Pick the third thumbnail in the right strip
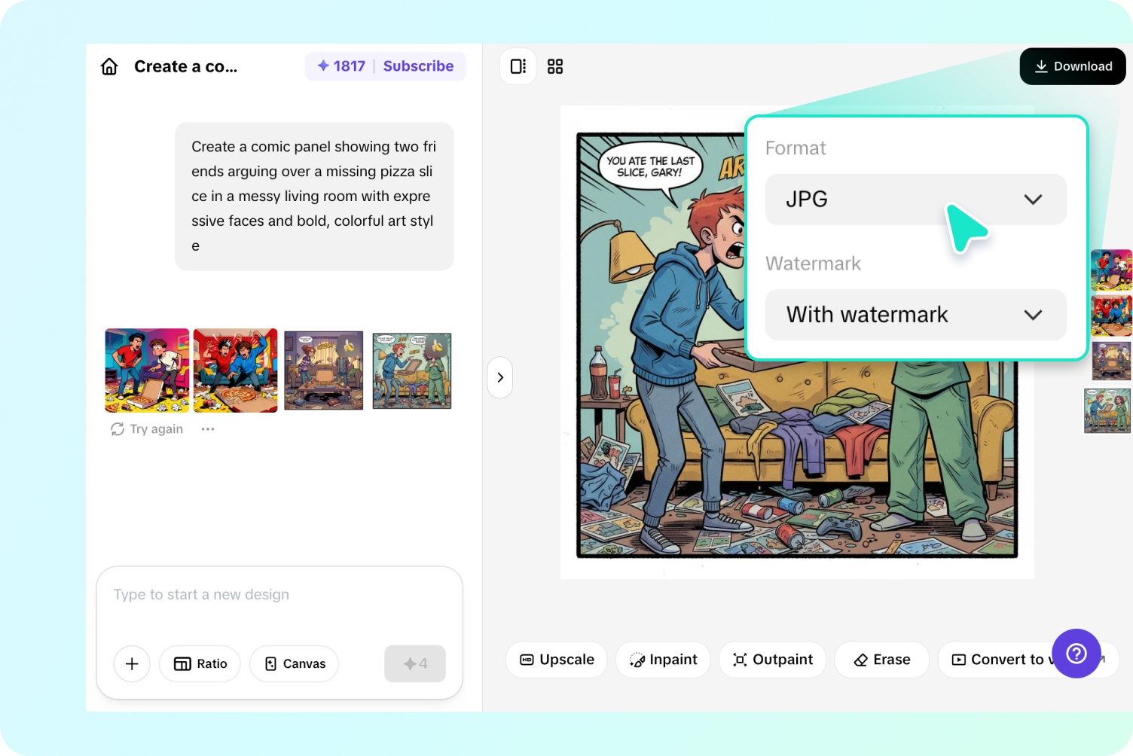 tap(1111, 361)
